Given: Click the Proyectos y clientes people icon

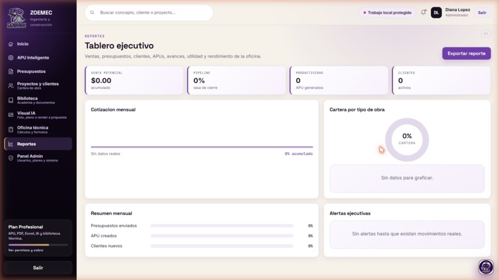Looking at the screenshot, I should 11,86.
